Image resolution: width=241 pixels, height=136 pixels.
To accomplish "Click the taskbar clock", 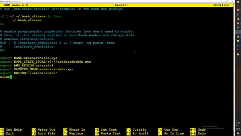I will pos(238,129).
